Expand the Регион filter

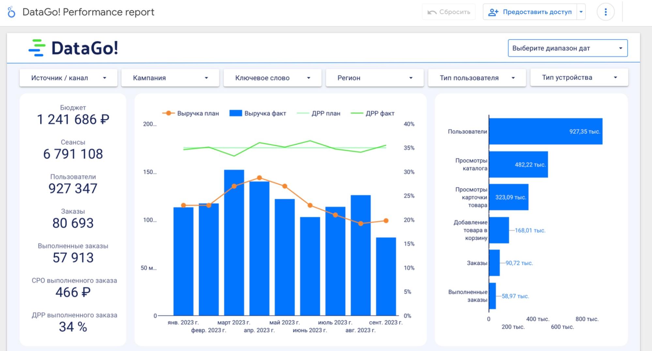tap(375, 78)
